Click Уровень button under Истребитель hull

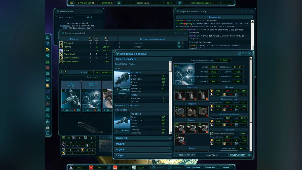pyautogui.click(x=125, y=130)
